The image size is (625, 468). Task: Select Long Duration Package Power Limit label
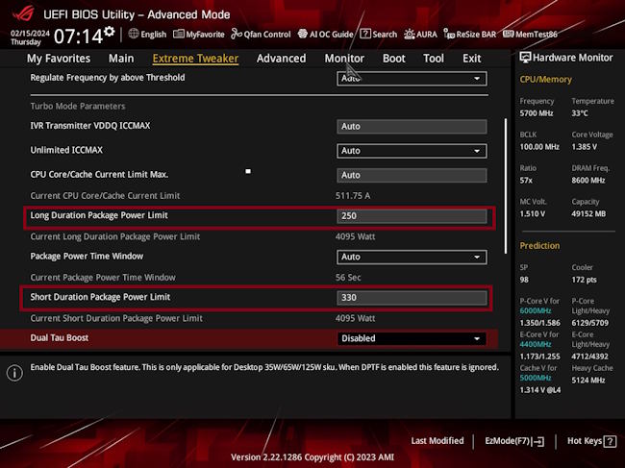pyautogui.click(x=99, y=215)
